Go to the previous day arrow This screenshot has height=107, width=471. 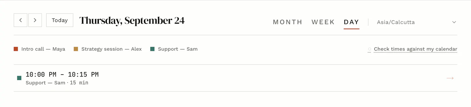tap(21, 20)
